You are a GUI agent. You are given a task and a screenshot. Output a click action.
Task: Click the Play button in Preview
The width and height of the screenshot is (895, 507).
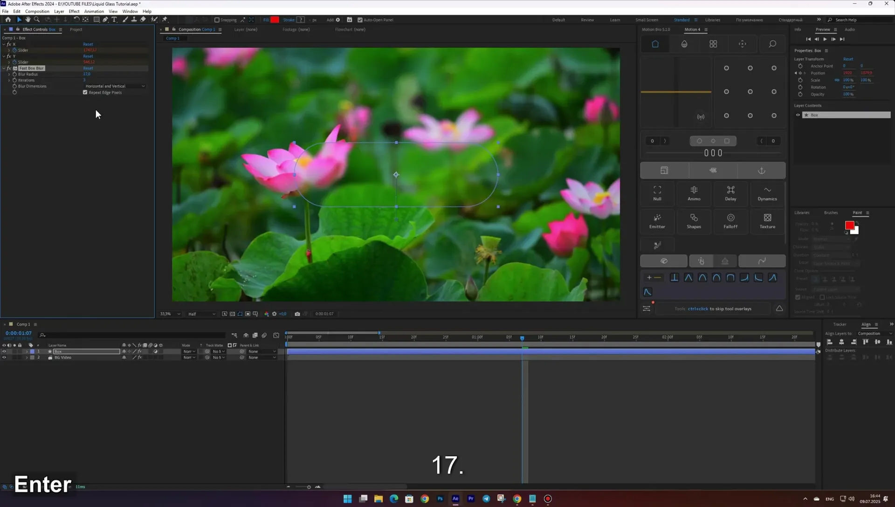point(825,39)
